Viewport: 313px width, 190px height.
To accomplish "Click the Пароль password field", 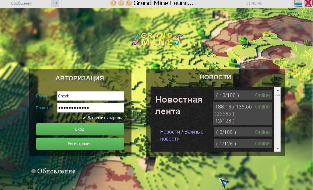I will 91,108.
